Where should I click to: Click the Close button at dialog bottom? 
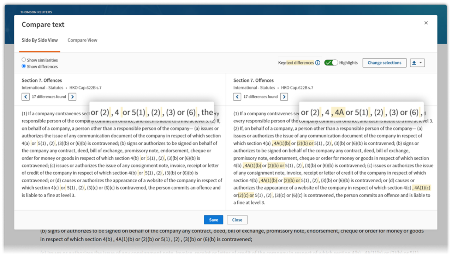click(237, 220)
